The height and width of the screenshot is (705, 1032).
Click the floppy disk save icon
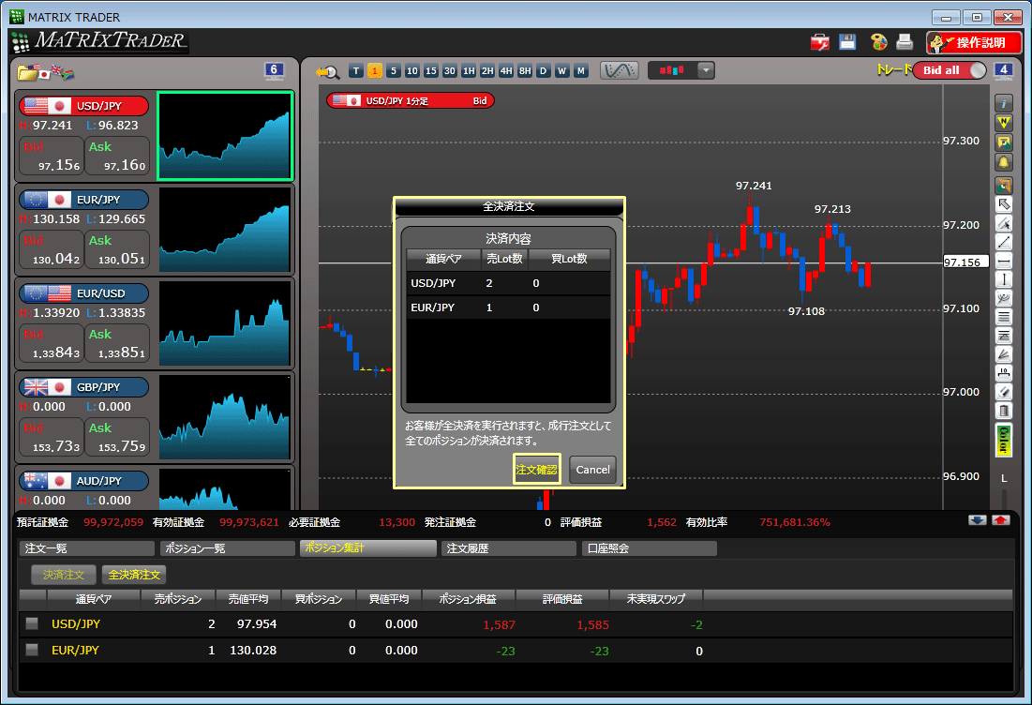pyautogui.click(x=847, y=42)
